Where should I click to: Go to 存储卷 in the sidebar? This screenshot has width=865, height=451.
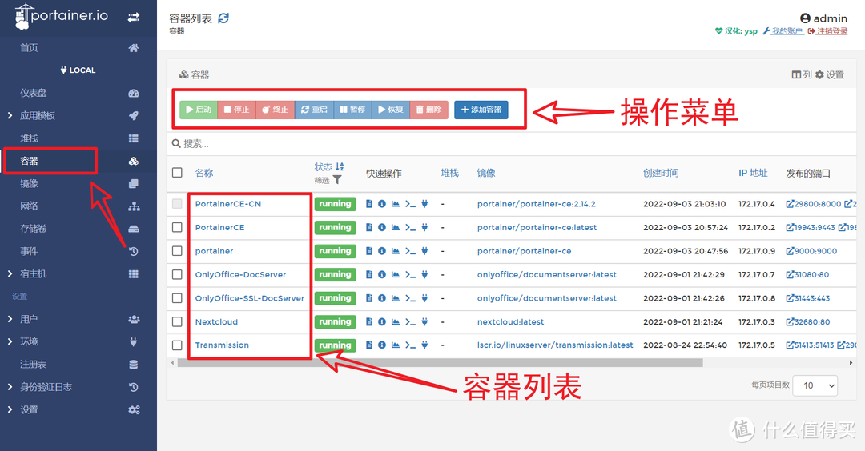34,229
